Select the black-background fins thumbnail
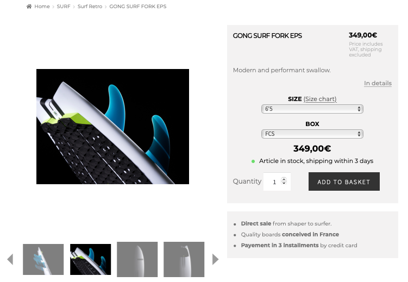This screenshot has width=408, height=282. [x=90, y=259]
